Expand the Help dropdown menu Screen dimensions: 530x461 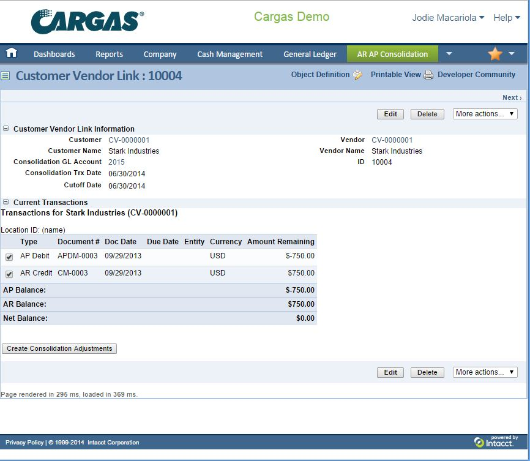point(506,18)
